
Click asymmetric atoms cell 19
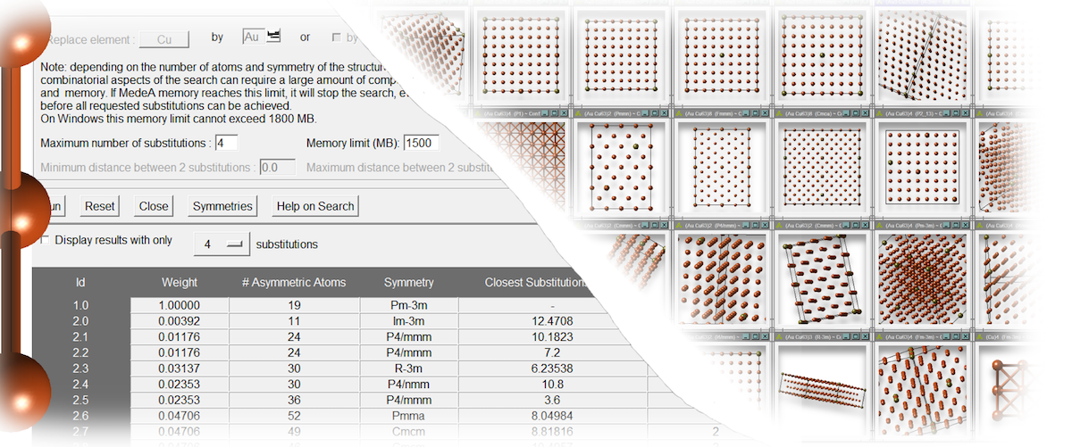coord(294,305)
